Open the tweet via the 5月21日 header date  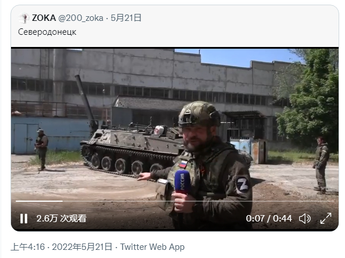click(x=126, y=18)
